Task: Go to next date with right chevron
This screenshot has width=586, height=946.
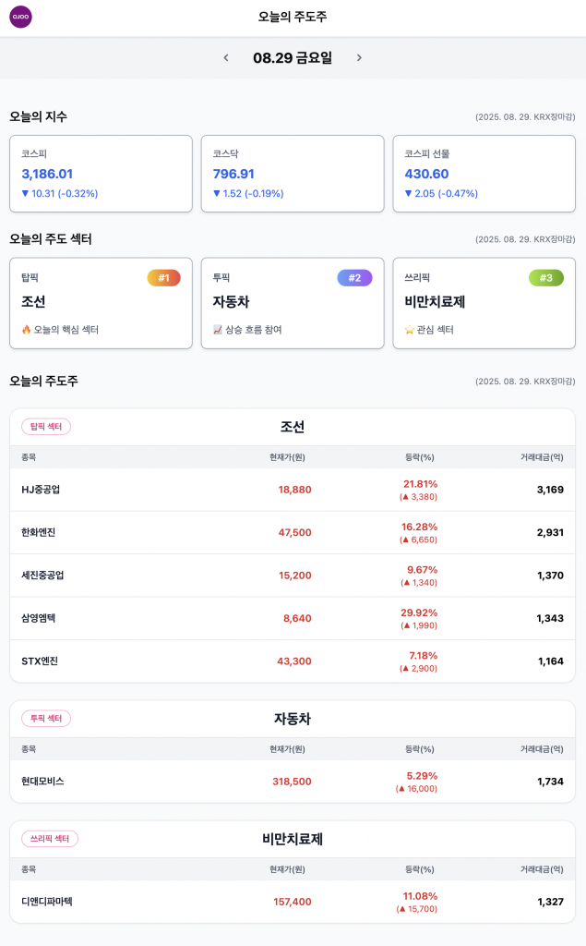Action: tap(359, 58)
